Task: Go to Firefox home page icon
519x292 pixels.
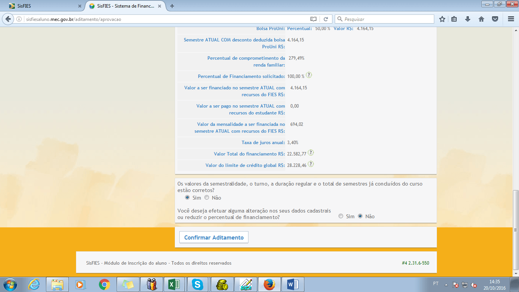Action: point(481,19)
